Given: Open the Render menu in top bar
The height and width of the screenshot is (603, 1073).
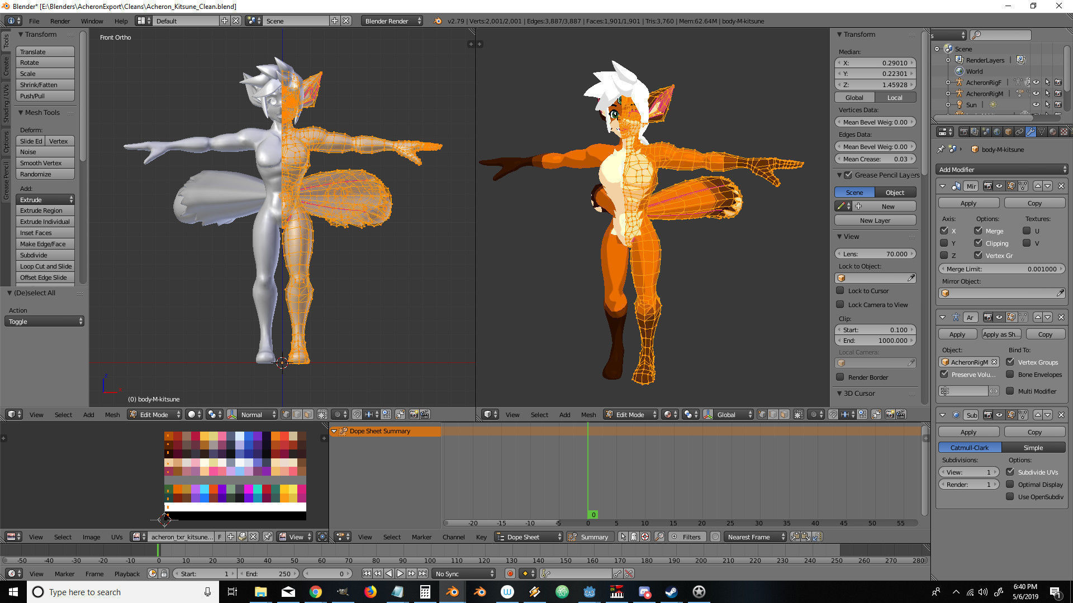Looking at the screenshot, I should click(60, 21).
